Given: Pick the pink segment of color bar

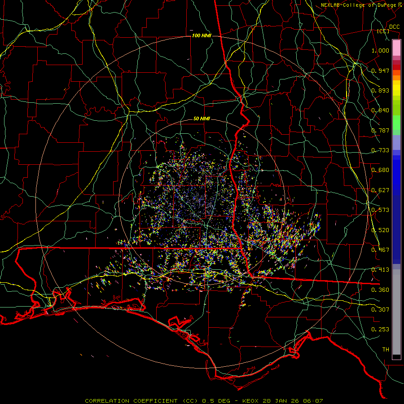Looking at the screenshot, I should pos(396,48).
